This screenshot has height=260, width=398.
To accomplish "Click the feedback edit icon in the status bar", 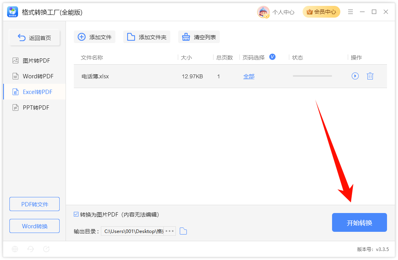I will 46,249.
